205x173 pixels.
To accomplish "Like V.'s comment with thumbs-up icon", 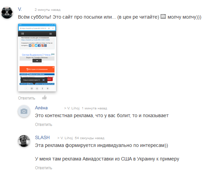I will pyautogui.click(x=45, y=98).
